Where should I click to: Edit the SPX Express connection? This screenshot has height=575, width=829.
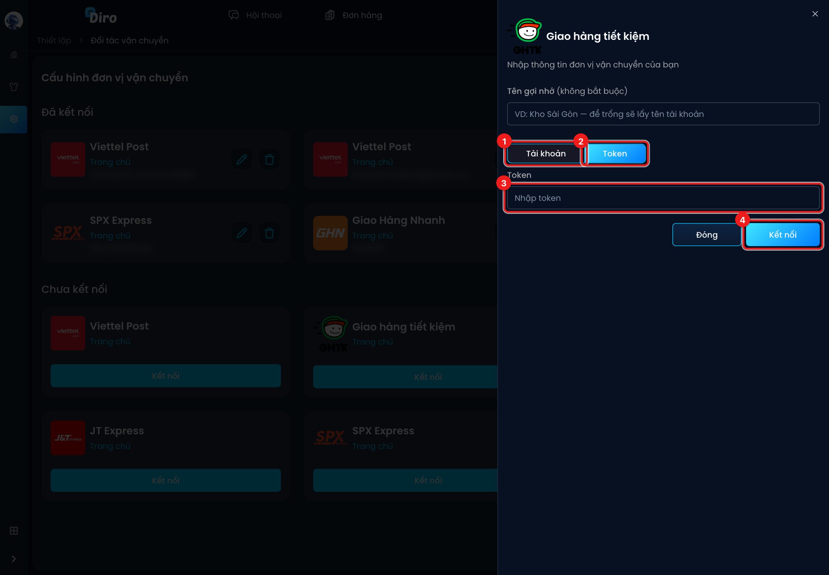point(242,233)
